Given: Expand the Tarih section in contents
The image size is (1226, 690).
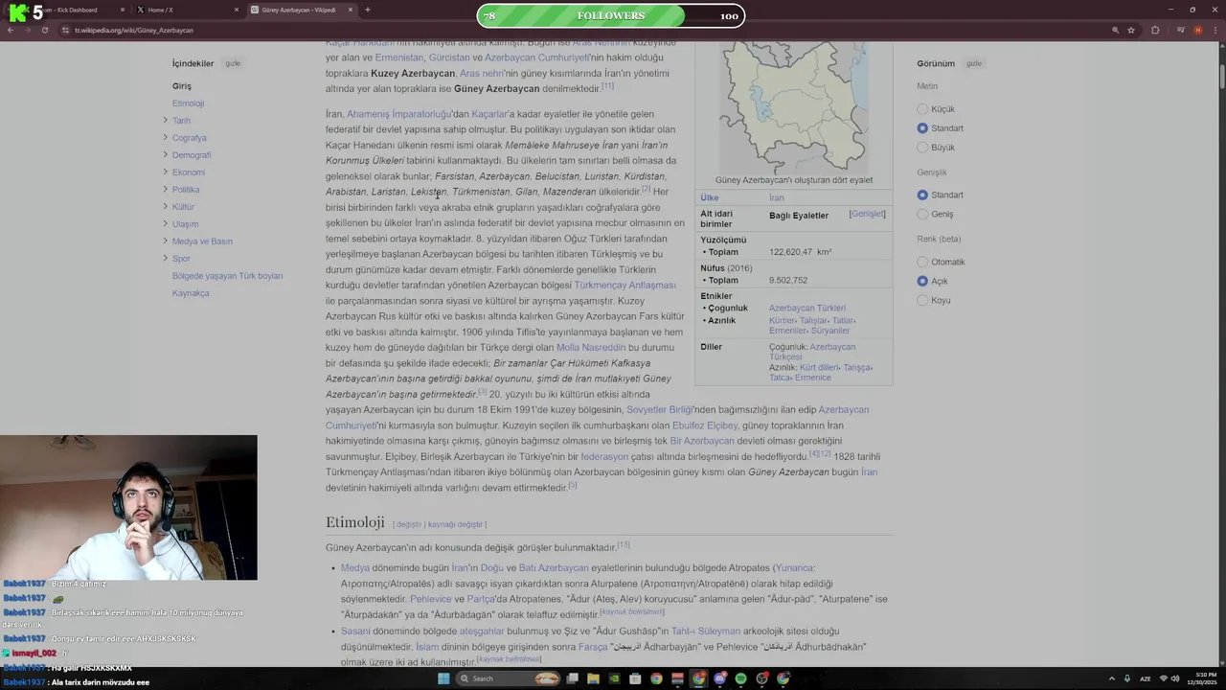Looking at the screenshot, I should pyautogui.click(x=166, y=121).
